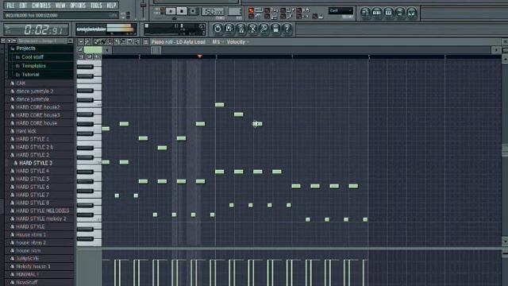Click the pattern number selector
508x286 pixels.
pos(235,11)
